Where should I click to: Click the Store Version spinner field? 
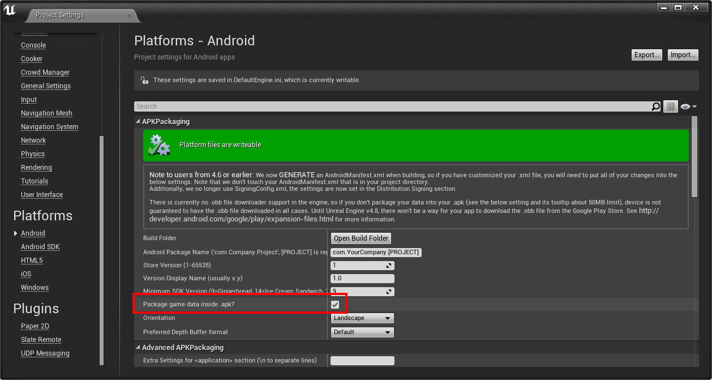point(362,266)
